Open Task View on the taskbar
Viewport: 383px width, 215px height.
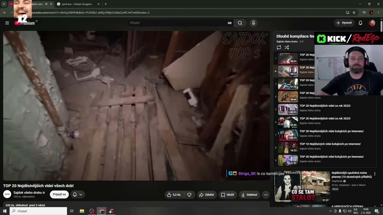point(72,211)
